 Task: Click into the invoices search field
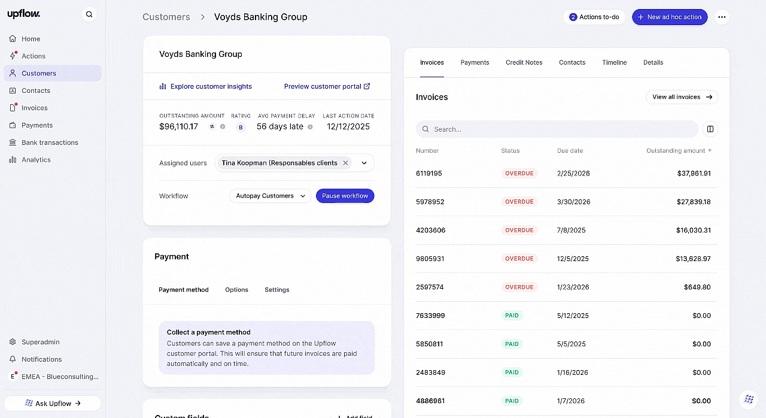point(557,129)
